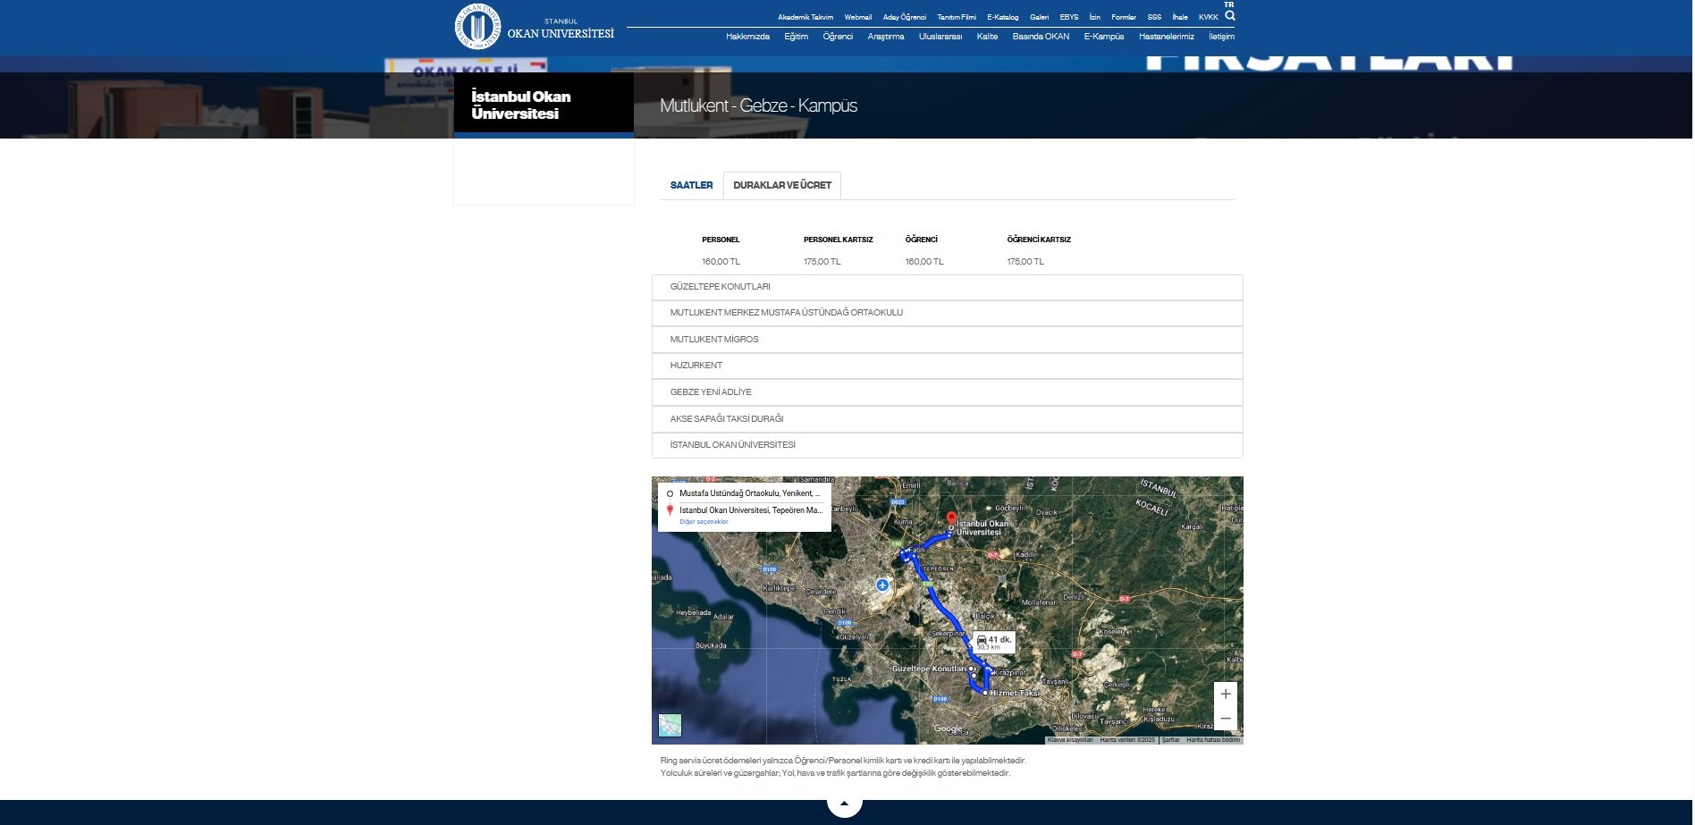Click the 41 dk. route info box
The image size is (1695, 825).
pyautogui.click(x=994, y=642)
